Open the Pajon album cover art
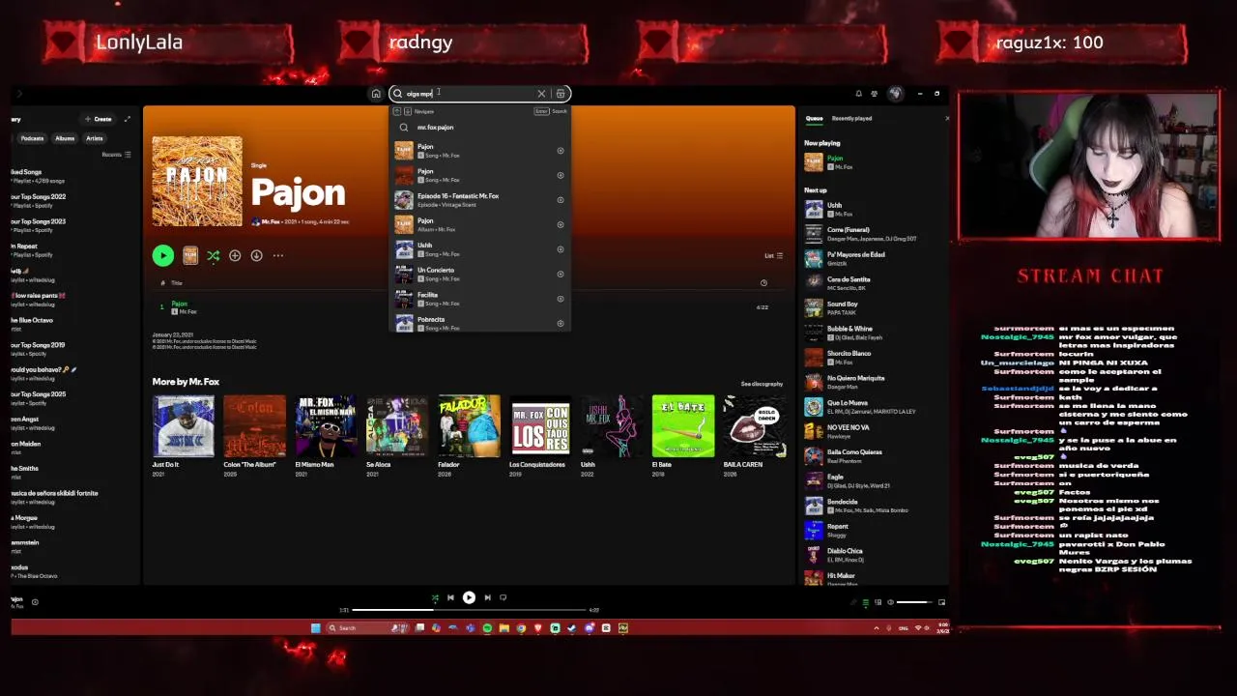Screen dimensions: 1237x696 pos(197,181)
